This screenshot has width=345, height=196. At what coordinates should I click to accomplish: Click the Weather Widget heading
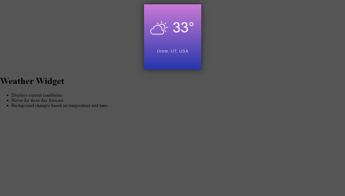[x=32, y=81]
